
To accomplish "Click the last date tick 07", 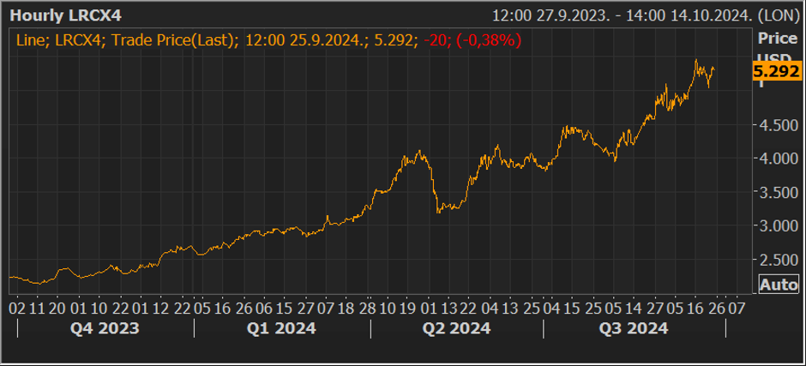I will tap(737, 307).
